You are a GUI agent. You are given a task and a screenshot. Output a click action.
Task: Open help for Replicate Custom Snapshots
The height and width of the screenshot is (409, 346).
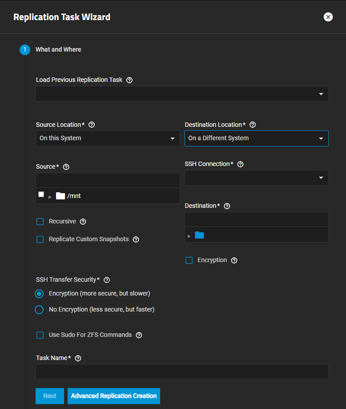pyautogui.click(x=136, y=239)
